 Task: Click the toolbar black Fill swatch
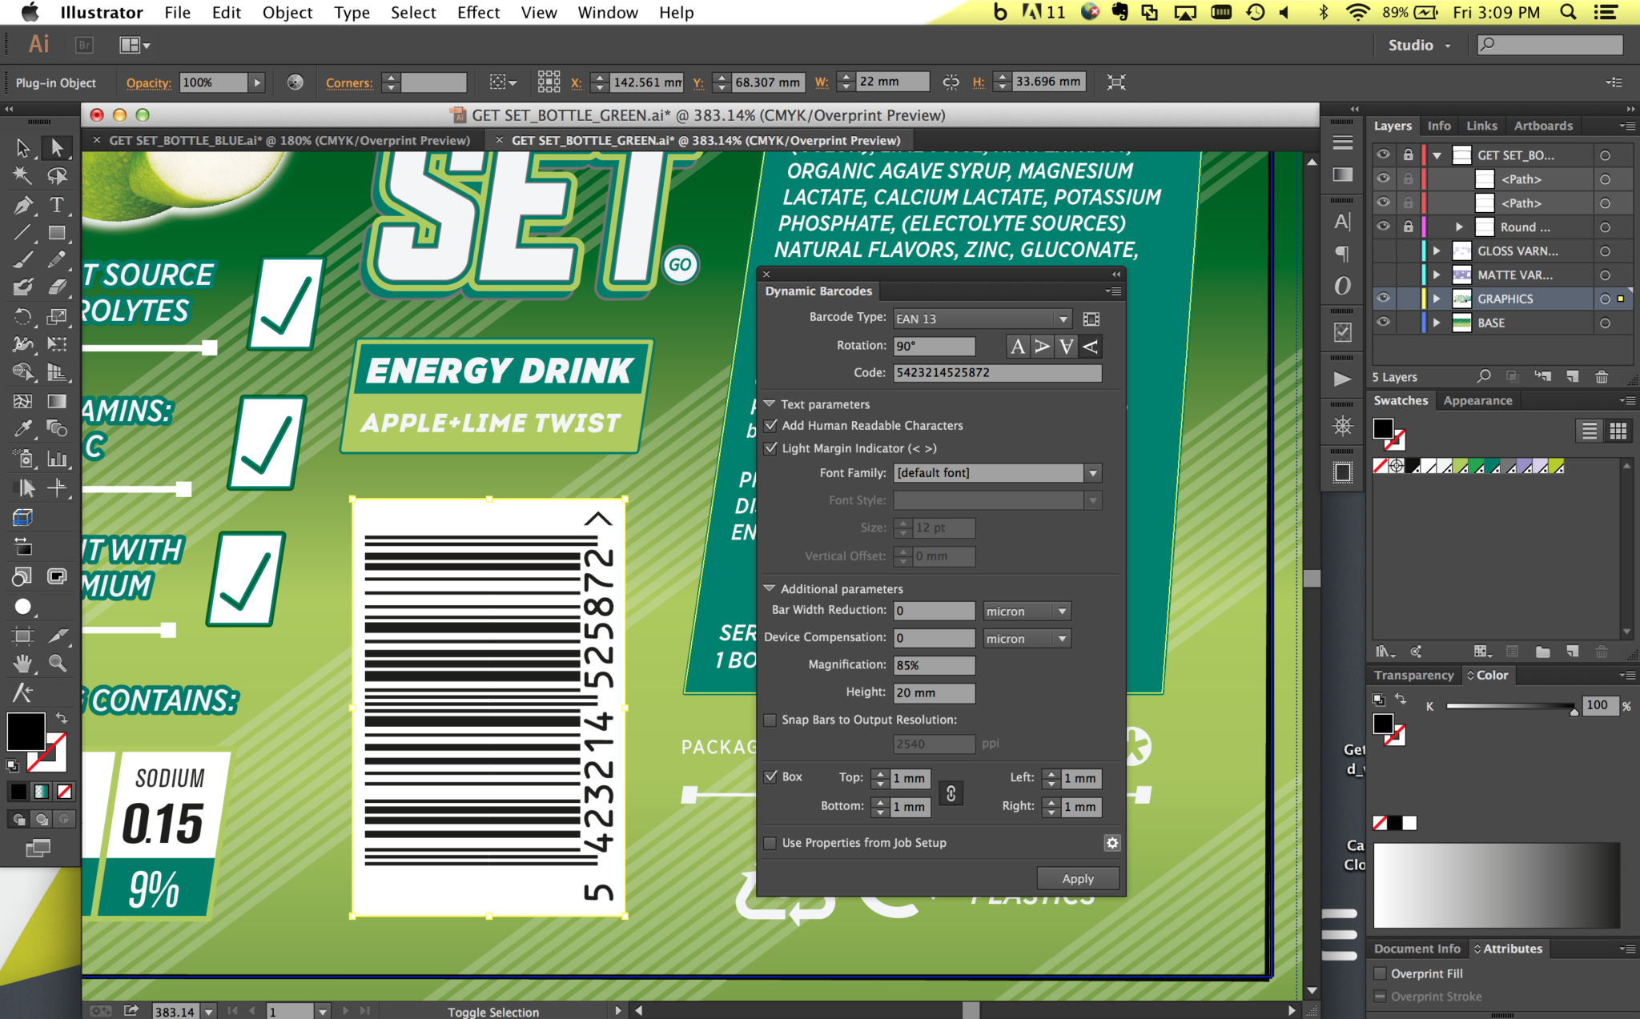click(x=25, y=731)
